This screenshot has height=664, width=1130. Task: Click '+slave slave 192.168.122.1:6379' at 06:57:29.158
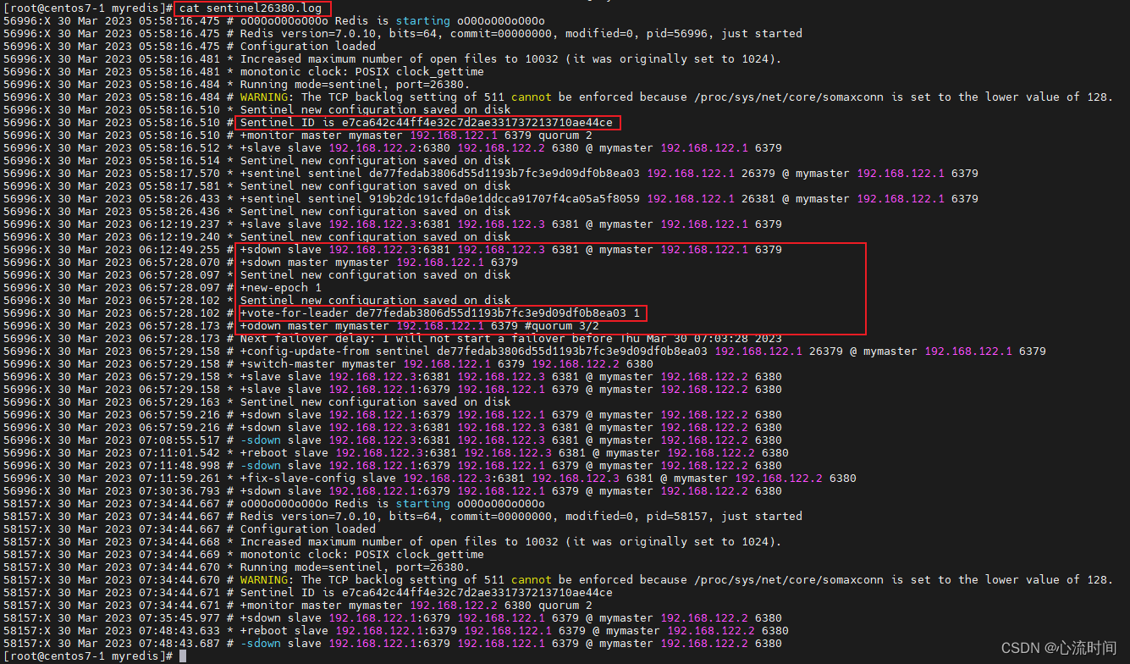coord(510,390)
